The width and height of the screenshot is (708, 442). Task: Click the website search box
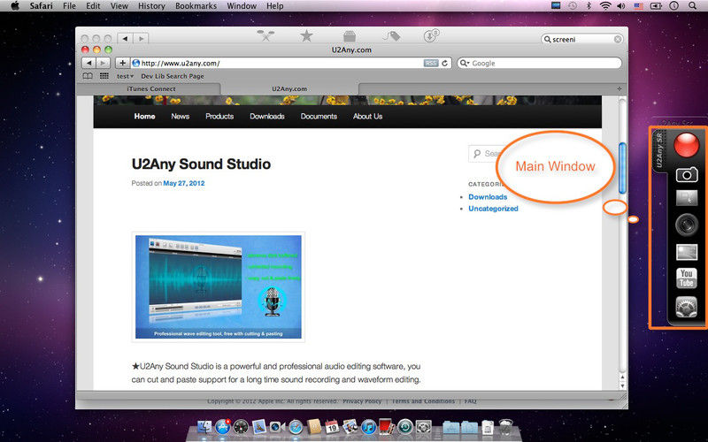485,154
